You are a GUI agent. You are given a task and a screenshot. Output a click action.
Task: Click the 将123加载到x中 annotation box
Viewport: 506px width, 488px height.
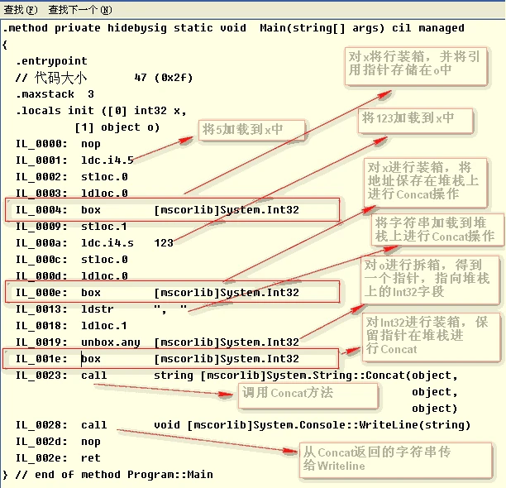415,121
